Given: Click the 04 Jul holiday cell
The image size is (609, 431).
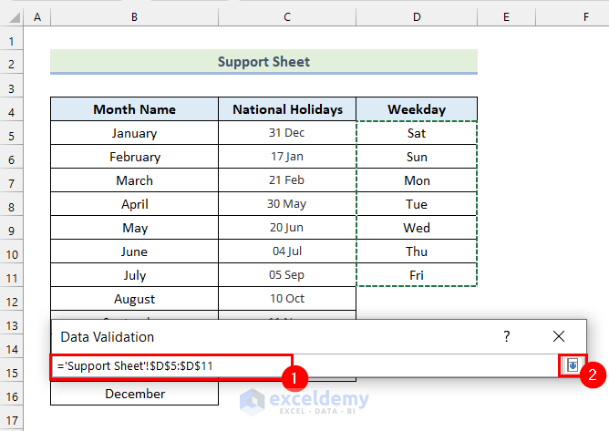Looking at the screenshot, I should point(287,251).
